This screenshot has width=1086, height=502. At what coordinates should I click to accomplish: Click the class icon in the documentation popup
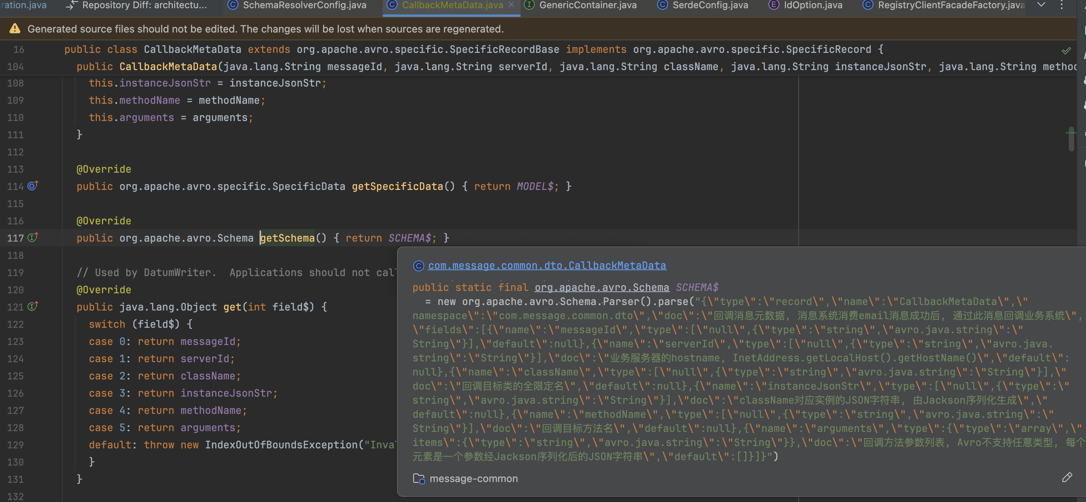point(418,265)
